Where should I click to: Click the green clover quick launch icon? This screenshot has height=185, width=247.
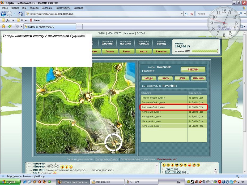pyautogui.click(x=49, y=182)
